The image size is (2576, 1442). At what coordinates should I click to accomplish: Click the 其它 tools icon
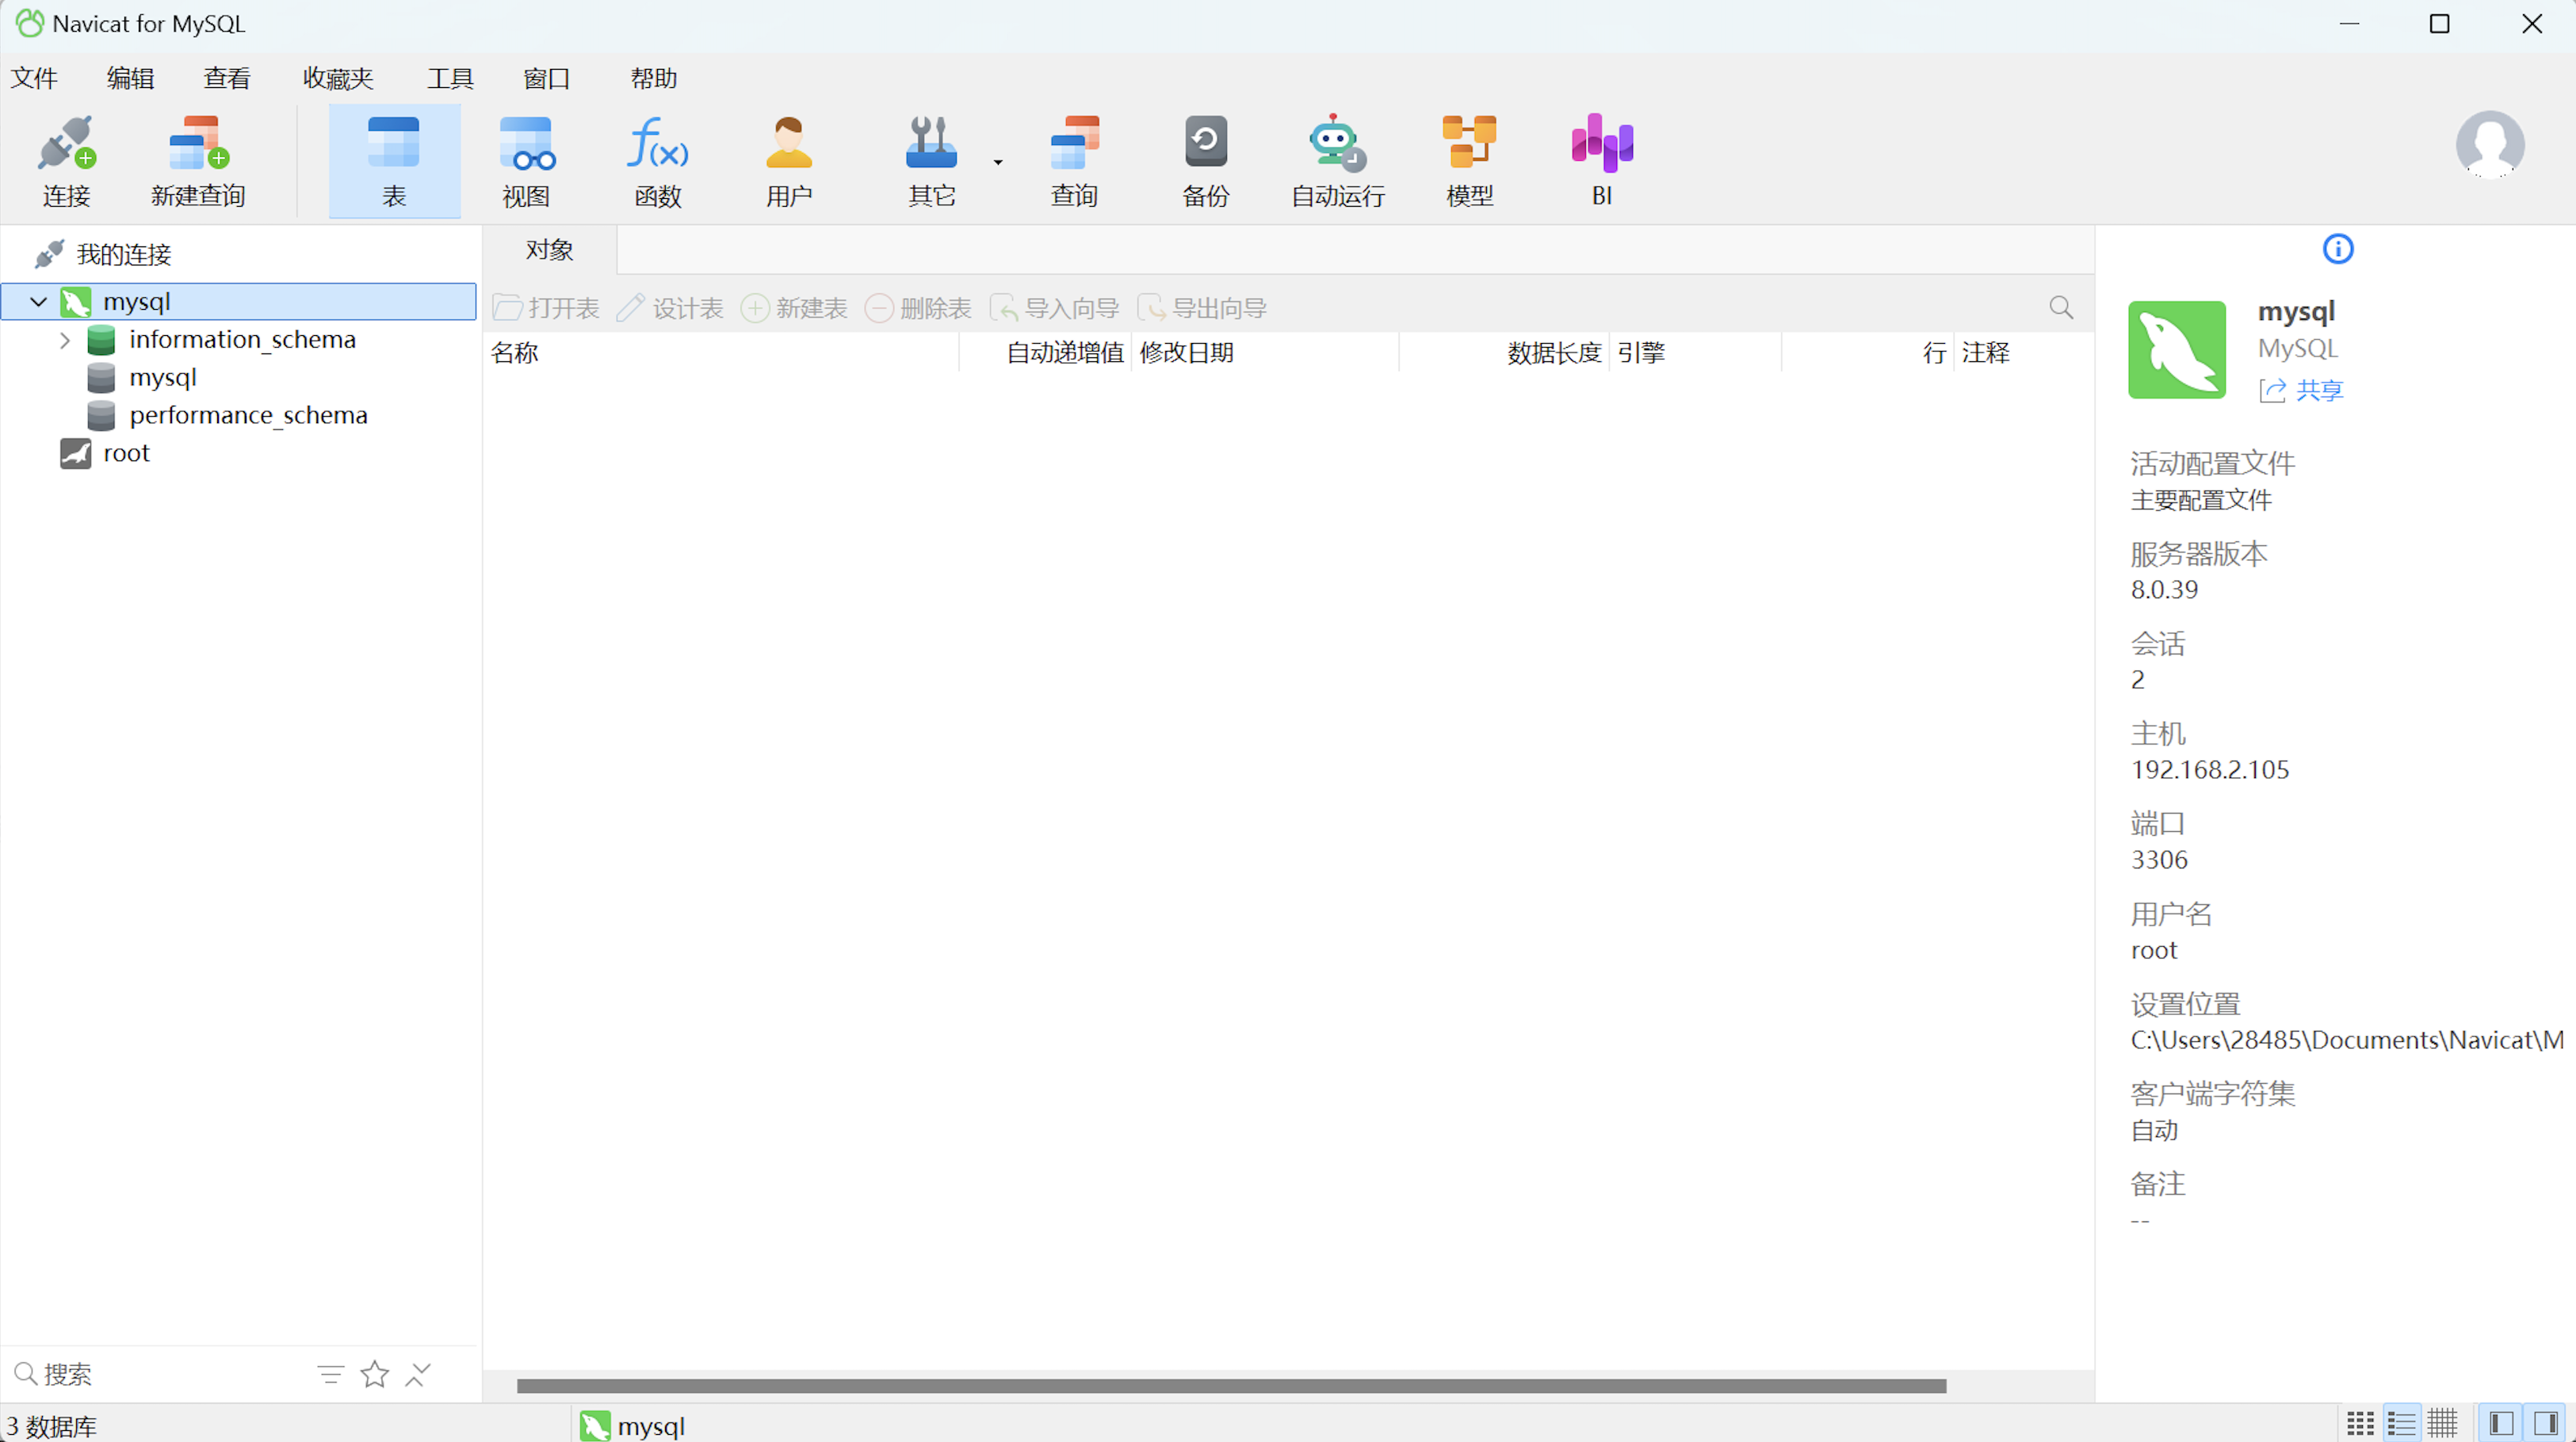[931, 161]
